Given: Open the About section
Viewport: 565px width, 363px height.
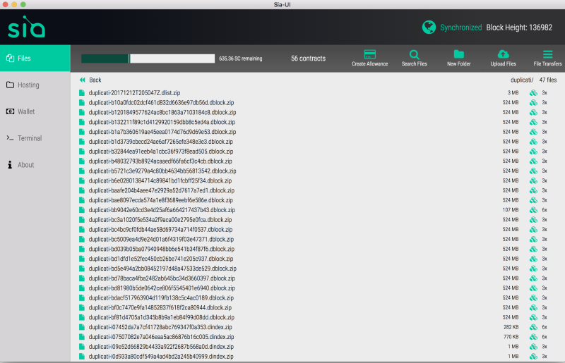Looking at the screenshot, I should [x=35, y=165].
